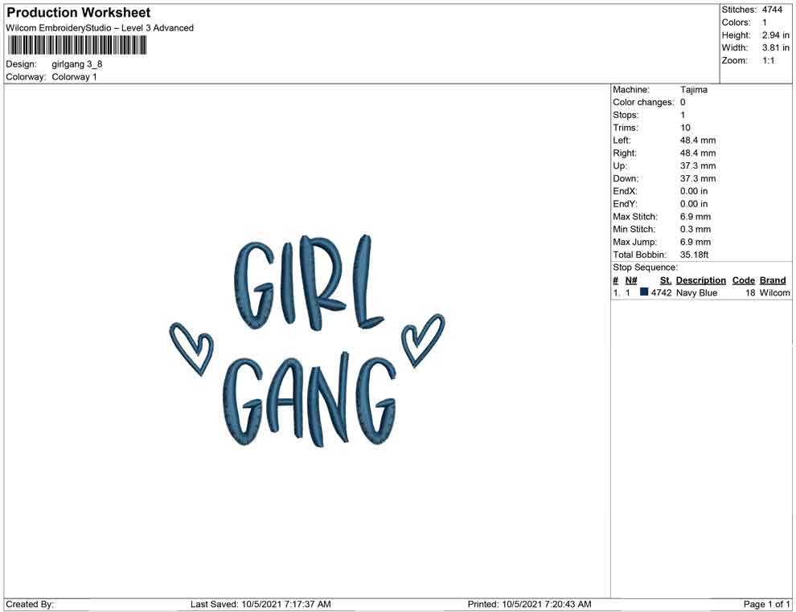Screen dimensions: 796x612
Task: Click the Brand column header
Action: pos(772,280)
